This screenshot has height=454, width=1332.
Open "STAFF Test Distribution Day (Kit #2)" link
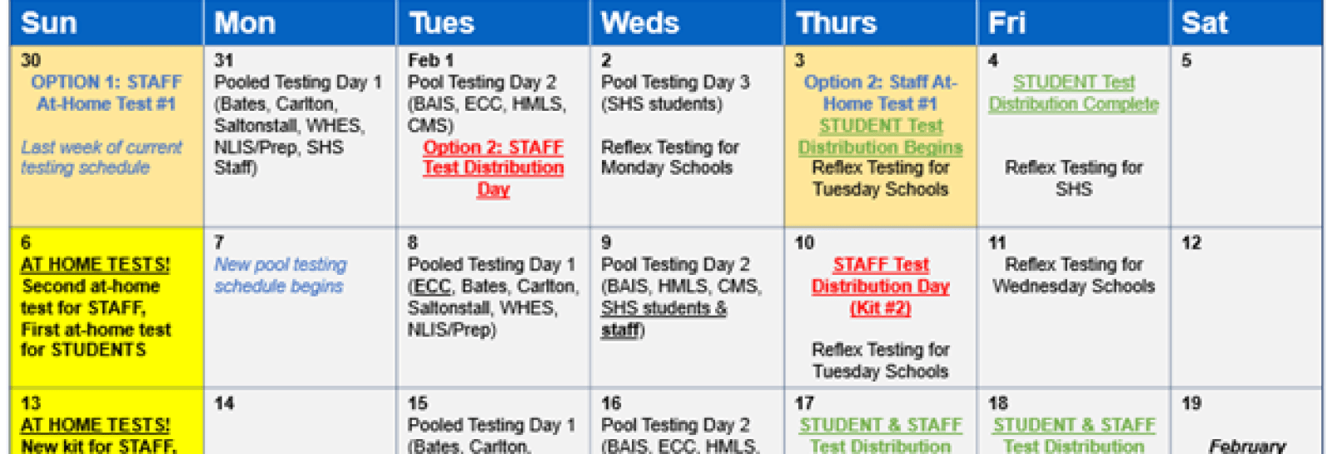pyautogui.click(x=880, y=287)
